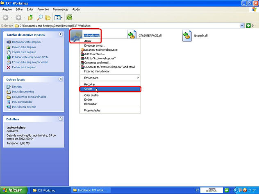Screen dimensions: 259x194
Task: Open Desktop from Outros locais
Action: pyautogui.click(x=17, y=87)
